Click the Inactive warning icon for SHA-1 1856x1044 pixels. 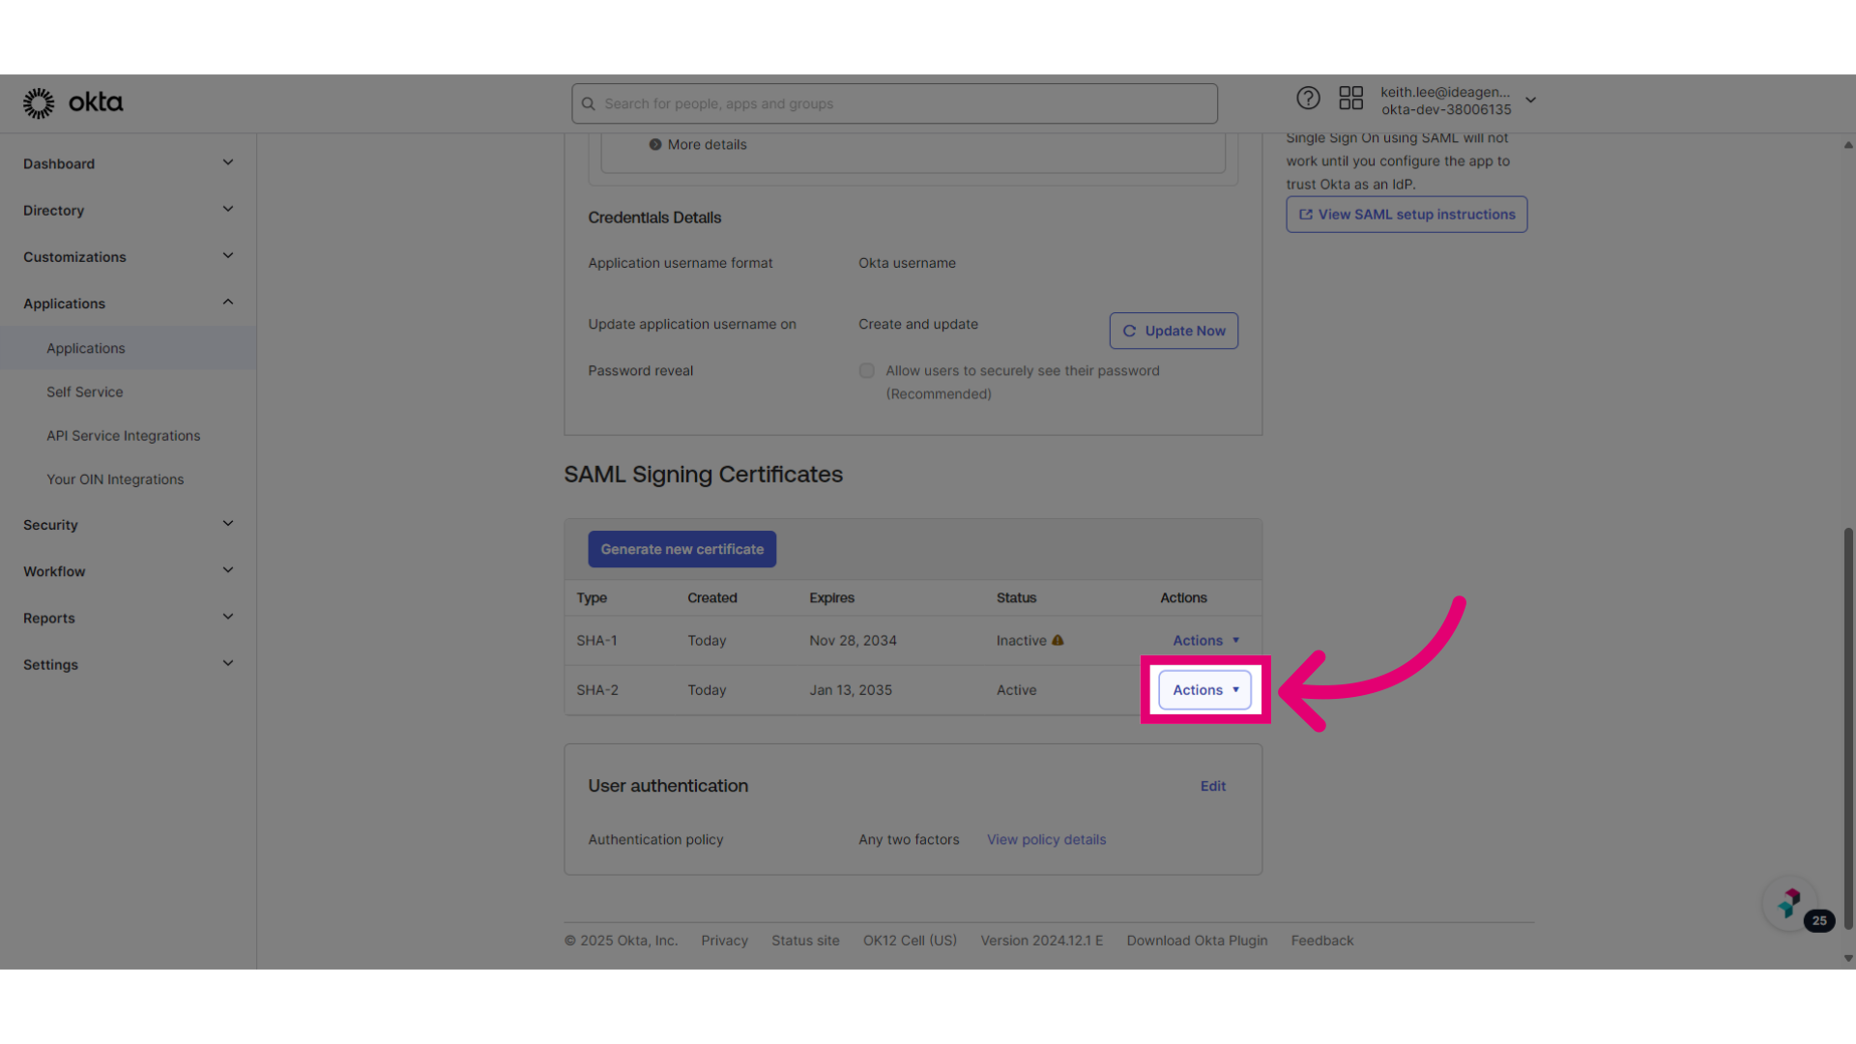1058,640
